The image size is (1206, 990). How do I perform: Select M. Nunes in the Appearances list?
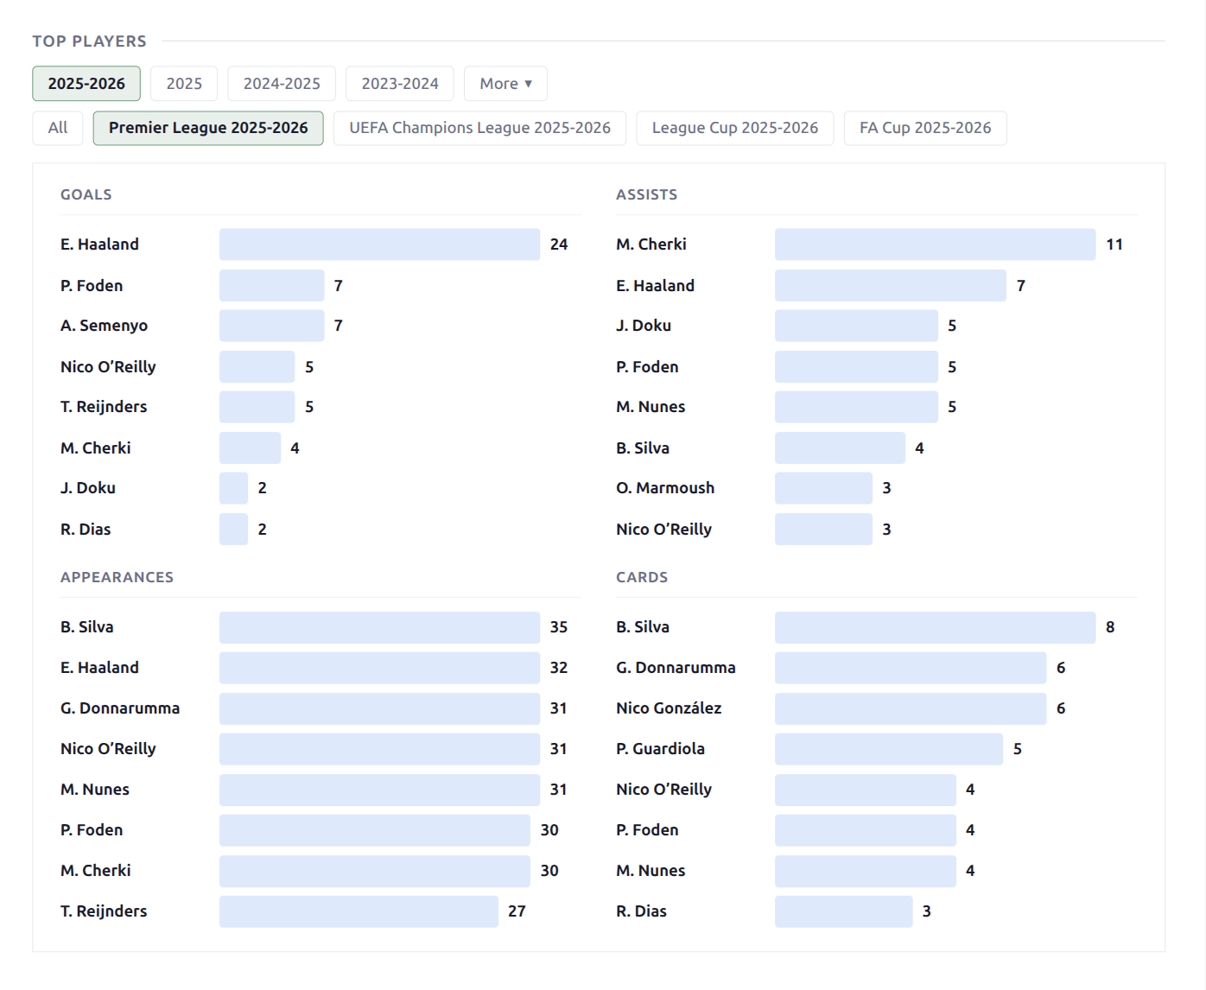click(95, 790)
